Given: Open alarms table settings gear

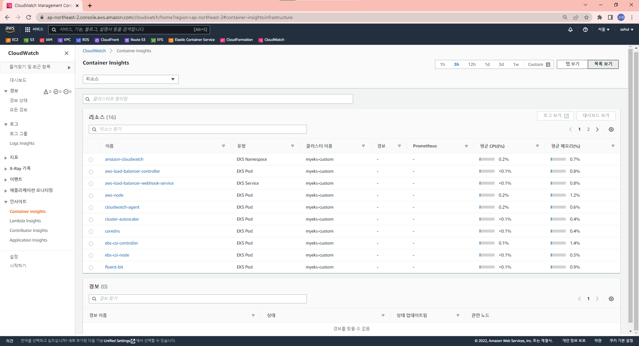Looking at the screenshot, I should pos(611,299).
